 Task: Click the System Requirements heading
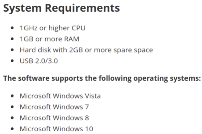click(x=62, y=8)
